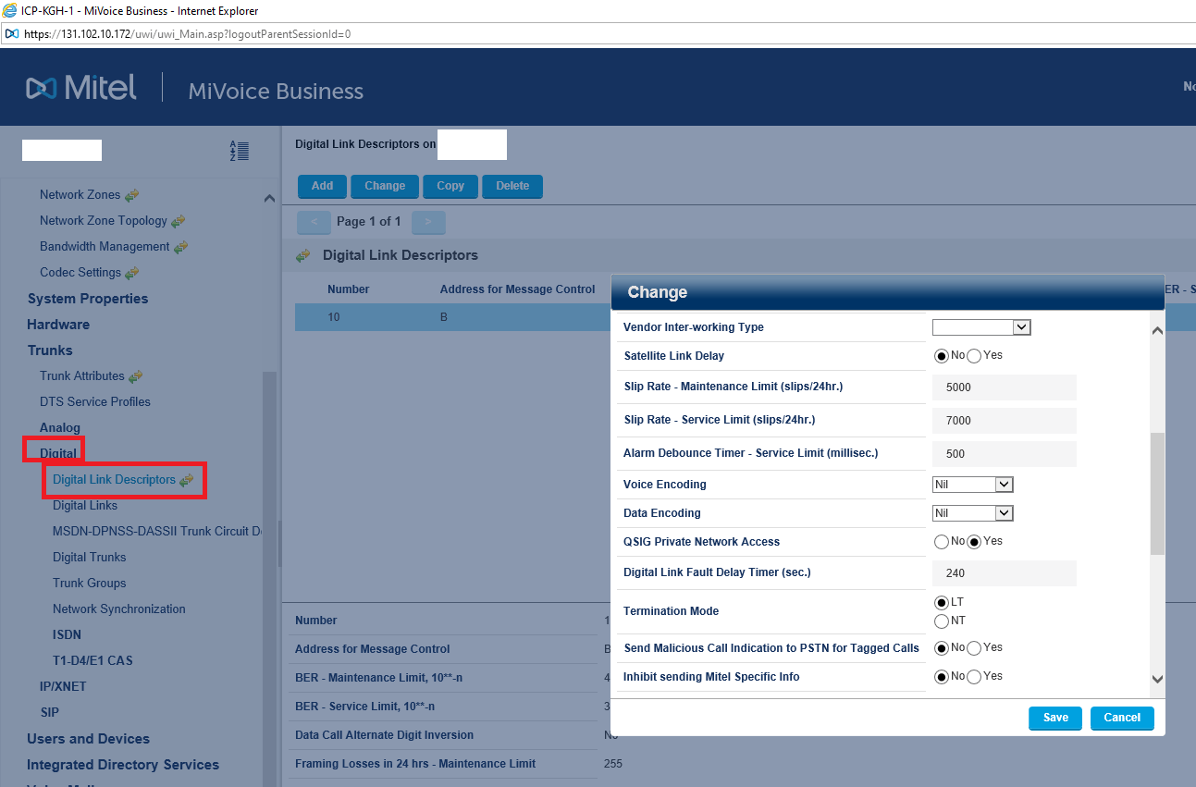
Task: Click the Change dialog scroll-down arrow
Action: tap(1157, 680)
